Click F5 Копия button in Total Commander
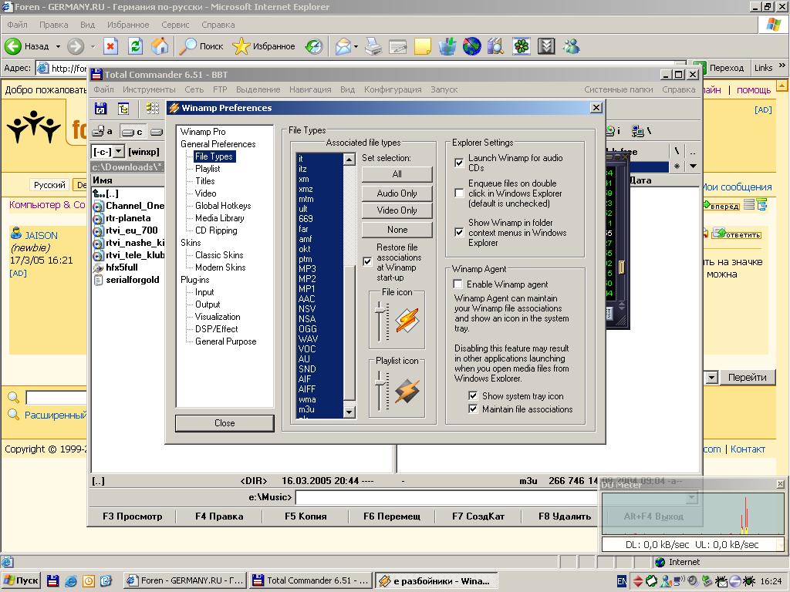Viewport: 790px width, 592px height. (x=306, y=516)
